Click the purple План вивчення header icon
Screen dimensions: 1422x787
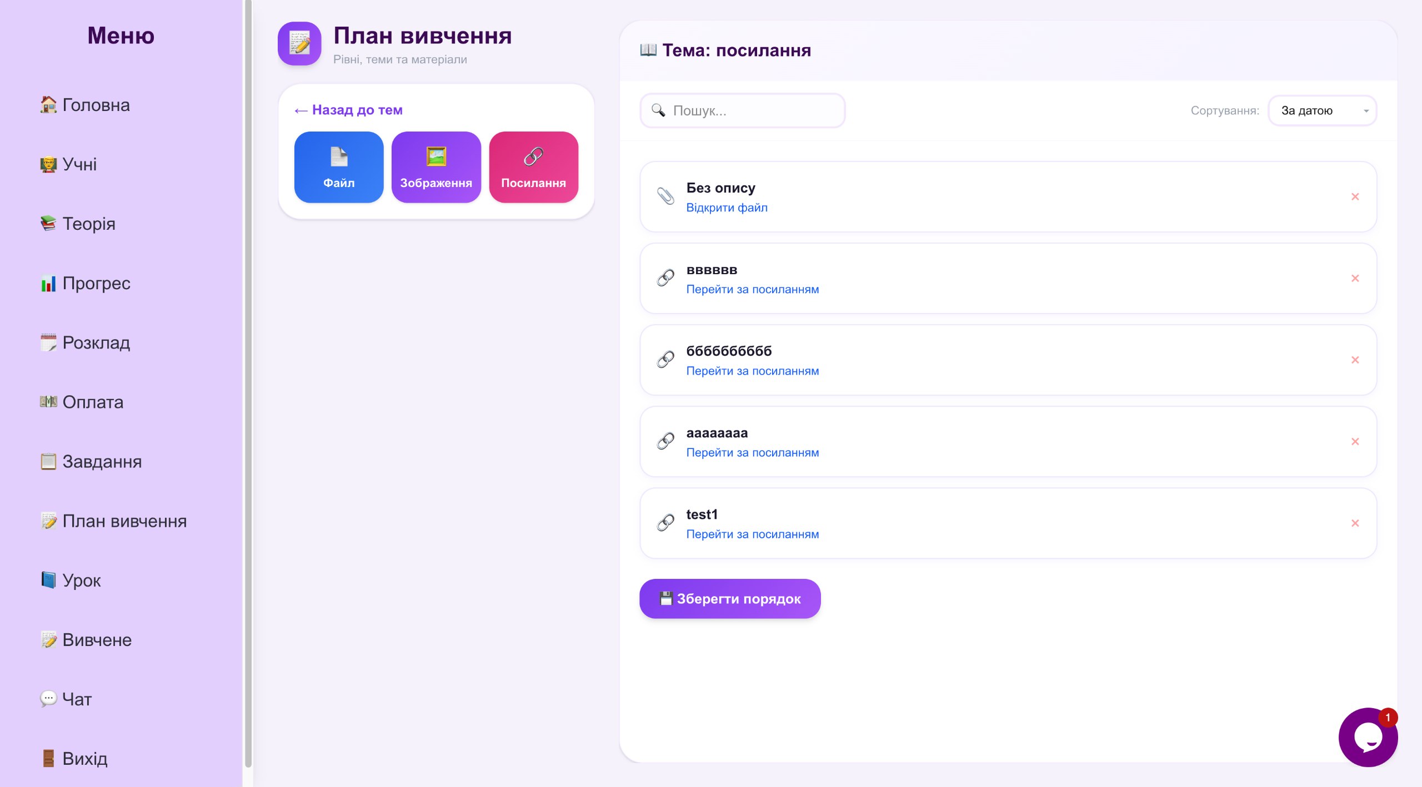tap(299, 43)
